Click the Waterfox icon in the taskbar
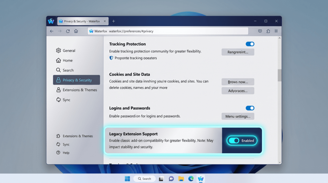The image size is (328, 183). 201,179
